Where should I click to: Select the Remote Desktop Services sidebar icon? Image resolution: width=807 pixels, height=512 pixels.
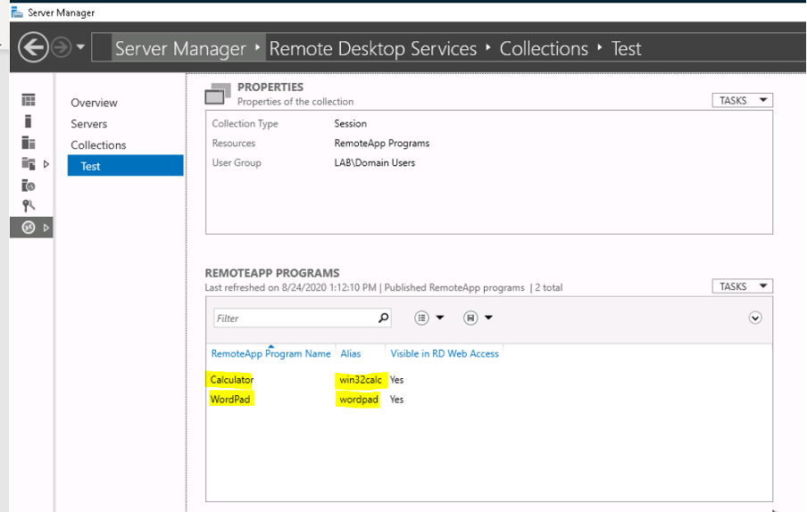pos(29,227)
